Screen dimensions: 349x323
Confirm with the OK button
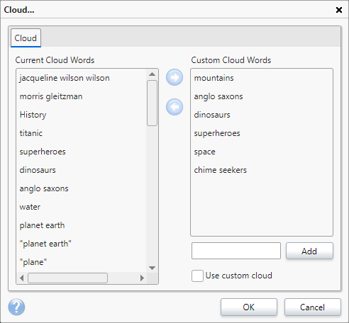point(249,307)
